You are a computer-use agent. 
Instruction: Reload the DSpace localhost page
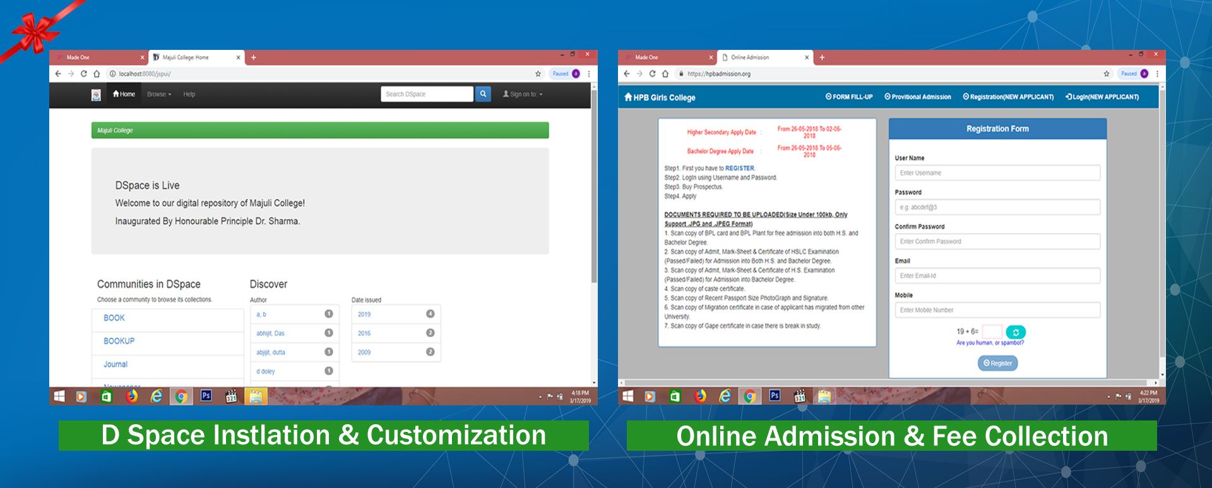point(83,74)
